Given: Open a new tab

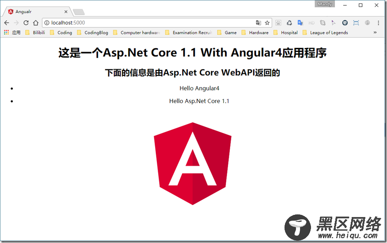Looking at the screenshot, I should click(x=79, y=12).
